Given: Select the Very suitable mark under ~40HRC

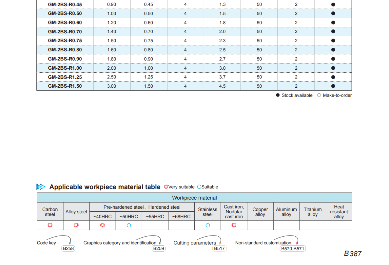Looking at the screenshot, I should [102, 225].
